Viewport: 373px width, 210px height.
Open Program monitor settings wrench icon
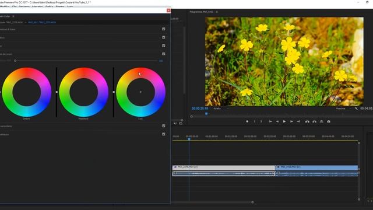coord(356,108)
